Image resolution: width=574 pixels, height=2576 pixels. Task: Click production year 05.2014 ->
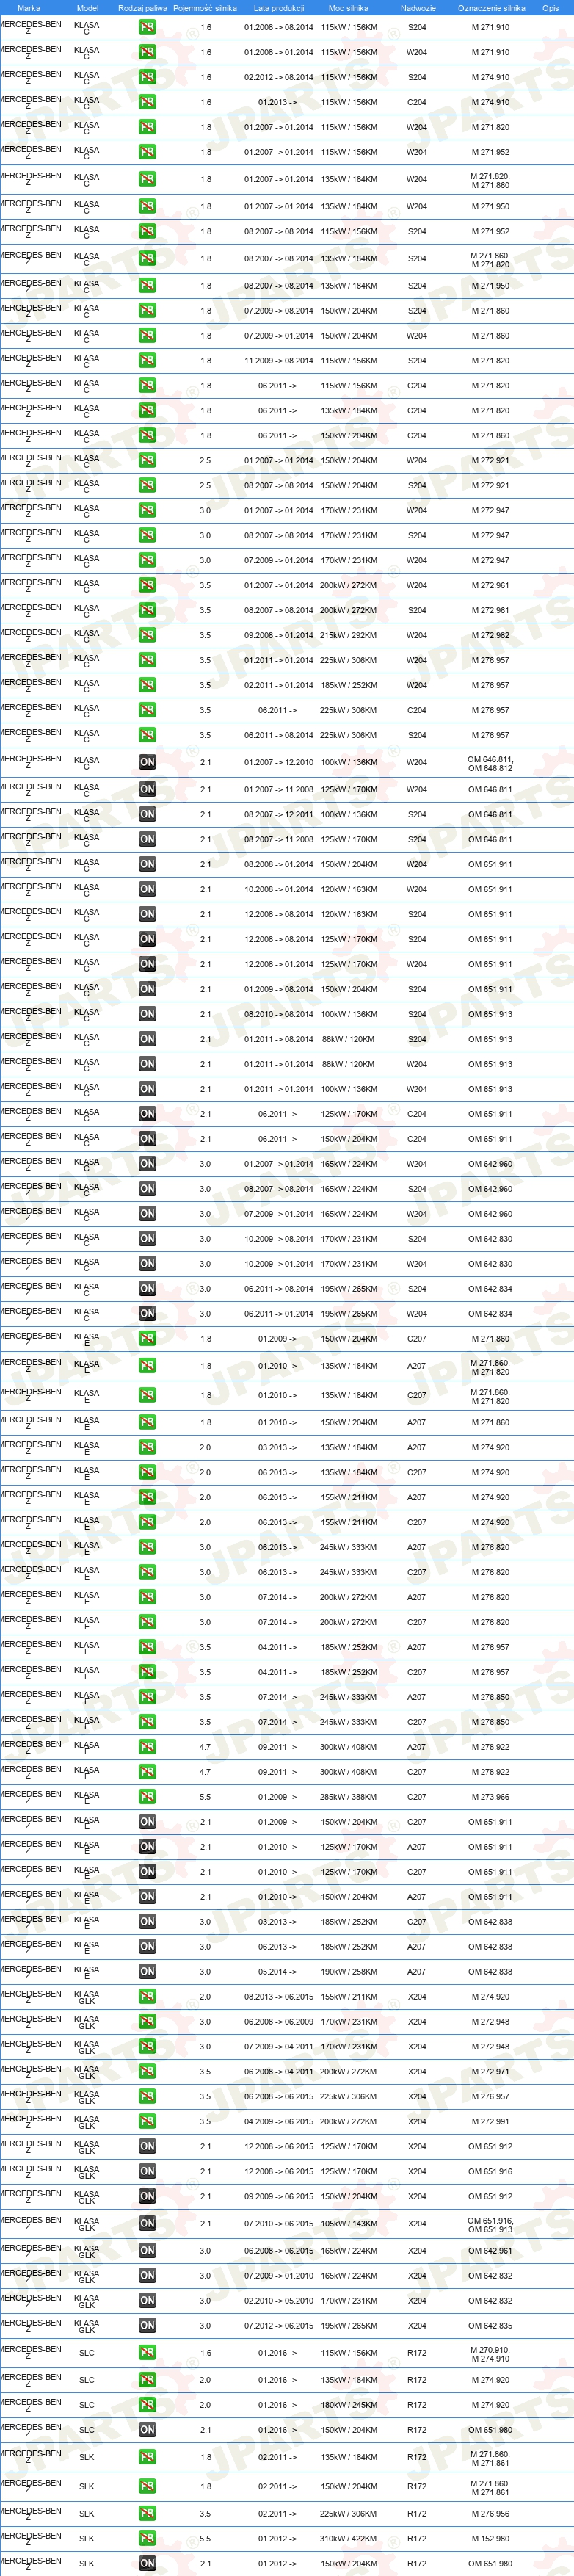(277, 1972)
